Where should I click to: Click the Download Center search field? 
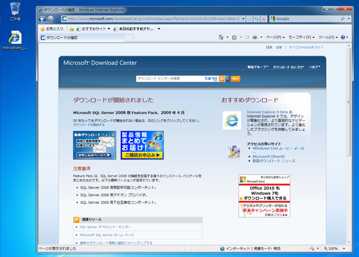point(170,79)
